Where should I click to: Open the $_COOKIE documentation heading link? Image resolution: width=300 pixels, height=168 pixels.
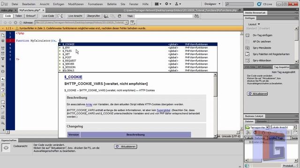point(73,77)
